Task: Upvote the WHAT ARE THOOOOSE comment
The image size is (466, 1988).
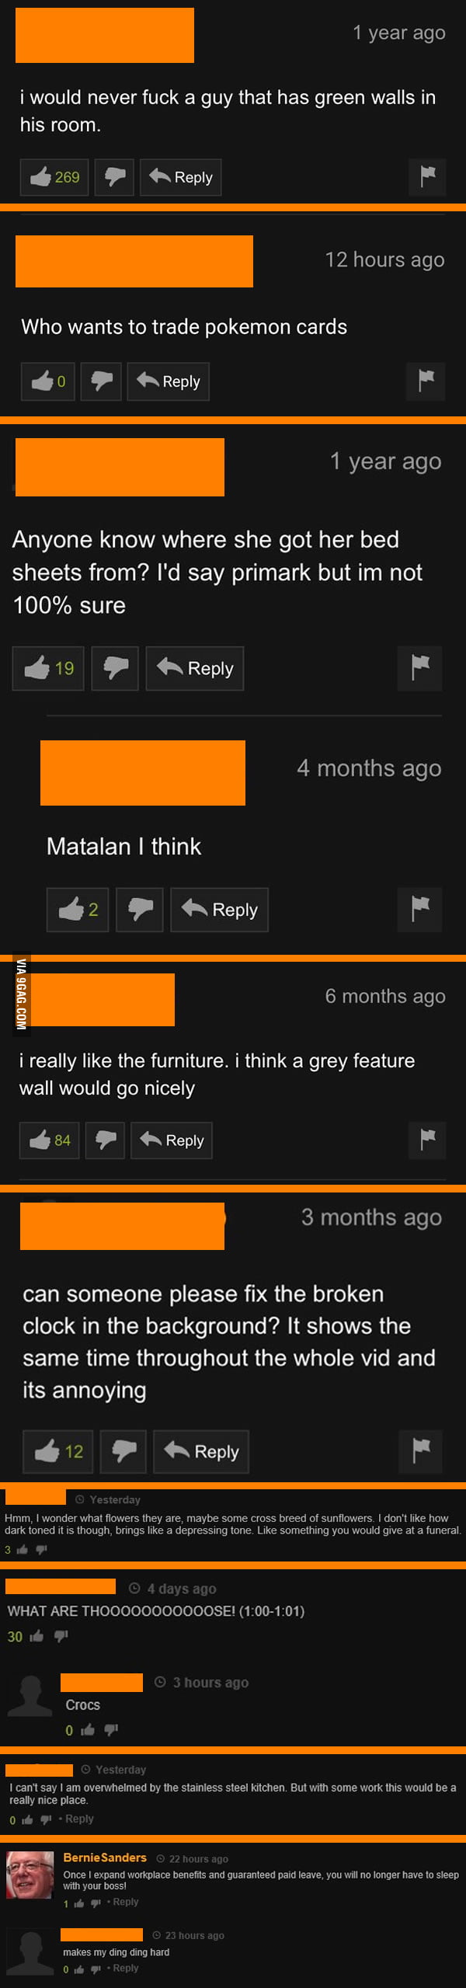Action: [x=37, y=1636]
